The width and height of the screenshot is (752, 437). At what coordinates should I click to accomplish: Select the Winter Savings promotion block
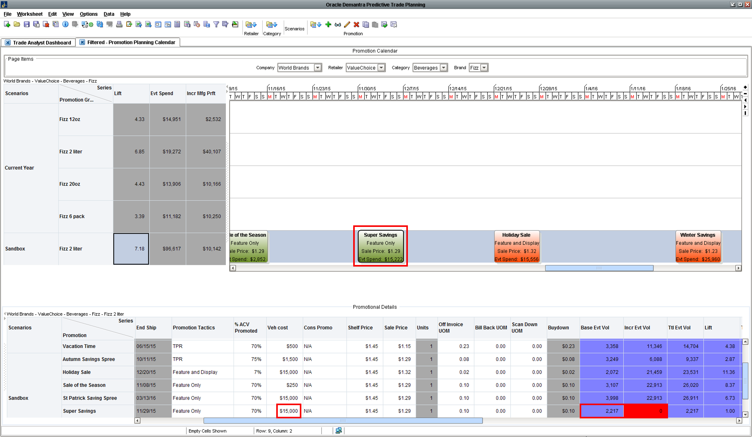[x=698, y=247]
